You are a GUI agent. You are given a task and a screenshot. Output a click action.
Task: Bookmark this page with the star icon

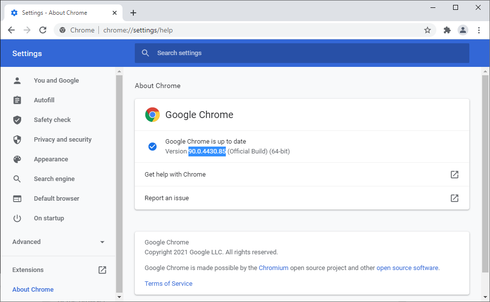click(x=428, y=30)
